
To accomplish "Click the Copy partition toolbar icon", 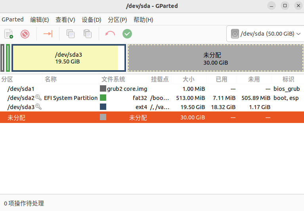I will point(71,34).
